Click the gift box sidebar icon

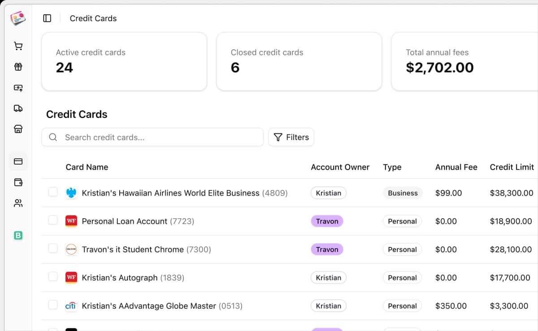pos(18,67)
